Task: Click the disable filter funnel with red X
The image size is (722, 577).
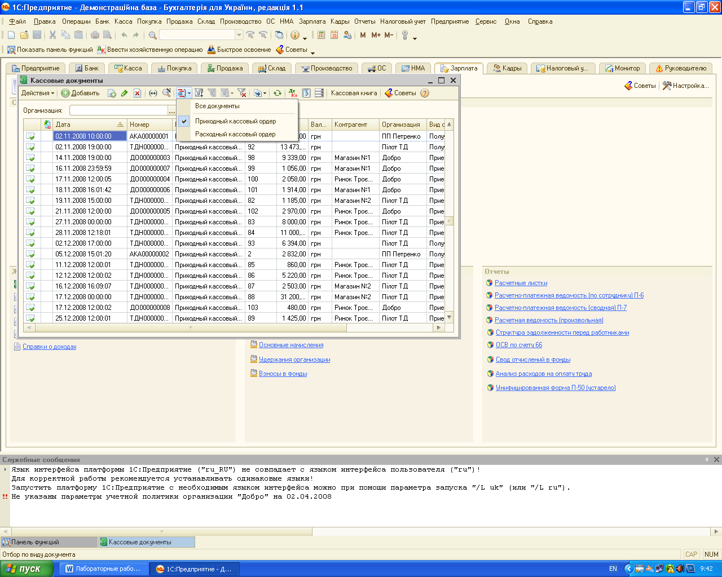Action: point(241,93)
